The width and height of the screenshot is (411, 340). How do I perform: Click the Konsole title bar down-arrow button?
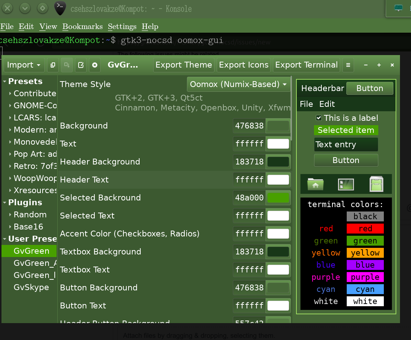(25, 8)
